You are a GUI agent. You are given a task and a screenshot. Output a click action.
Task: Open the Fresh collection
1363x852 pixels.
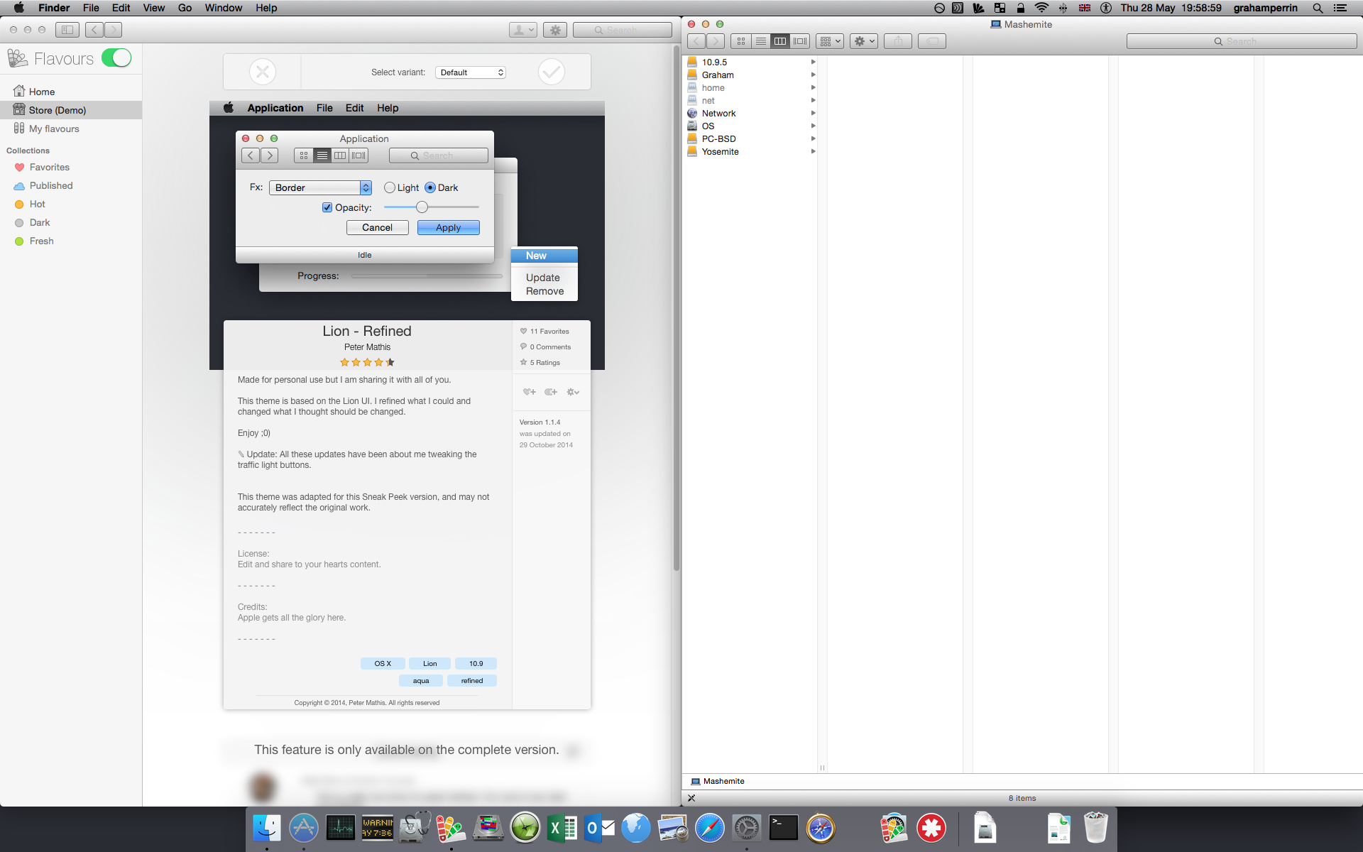click(34, 241)
